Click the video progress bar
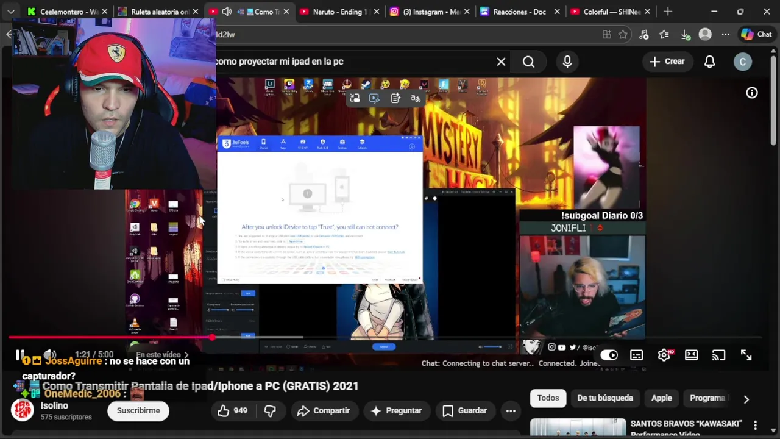Screen dimensions: 780x439 tap(385, 337)
